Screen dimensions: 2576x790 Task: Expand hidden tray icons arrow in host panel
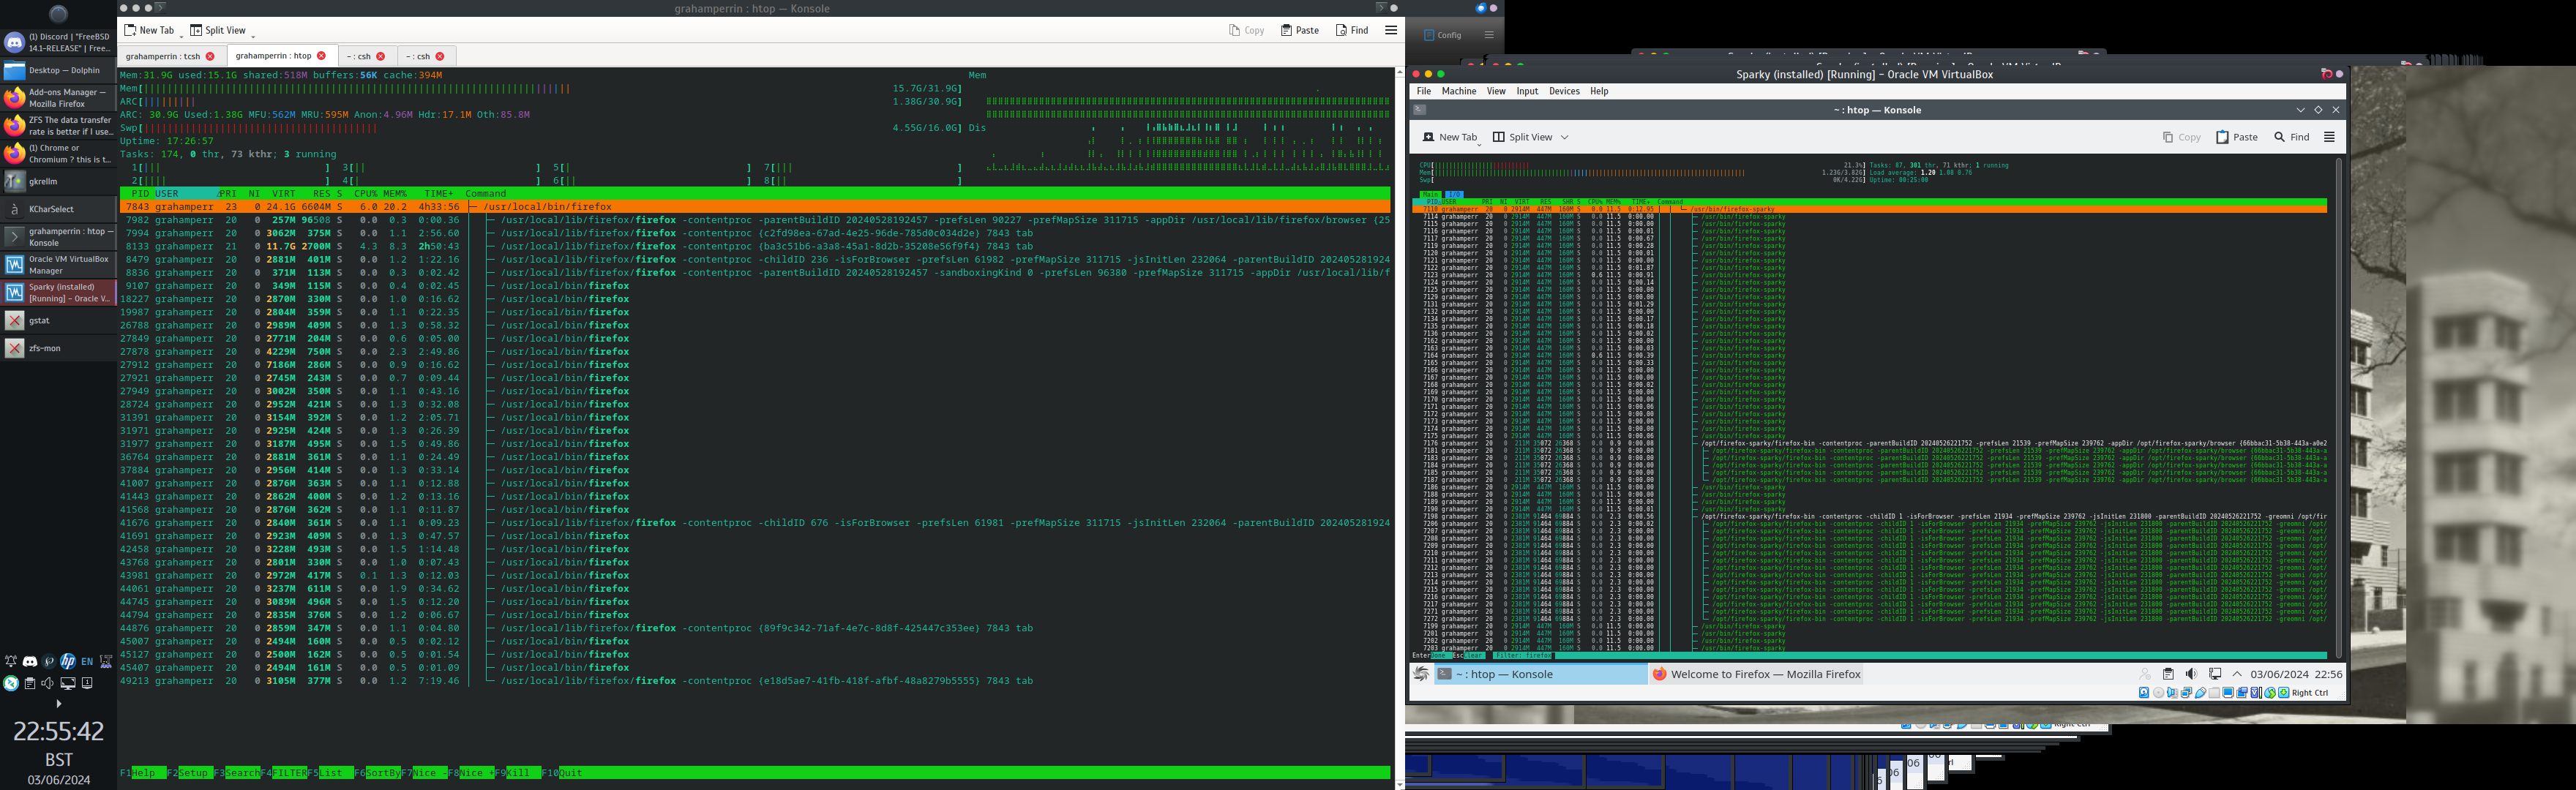(x=58, y=704)
